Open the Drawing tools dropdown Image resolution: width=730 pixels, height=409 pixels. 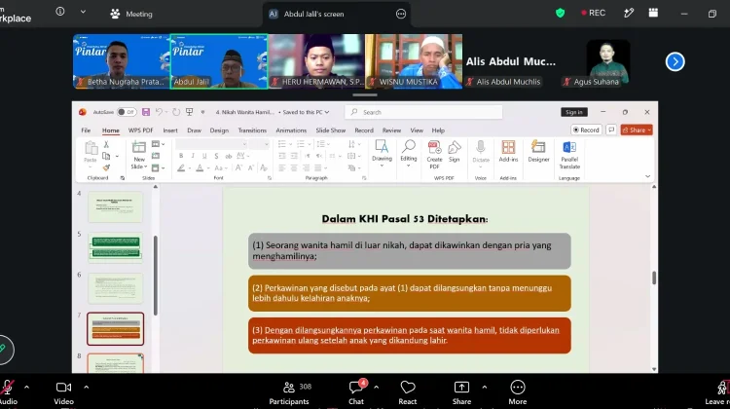pyautogui.click(x=382, y=154)
